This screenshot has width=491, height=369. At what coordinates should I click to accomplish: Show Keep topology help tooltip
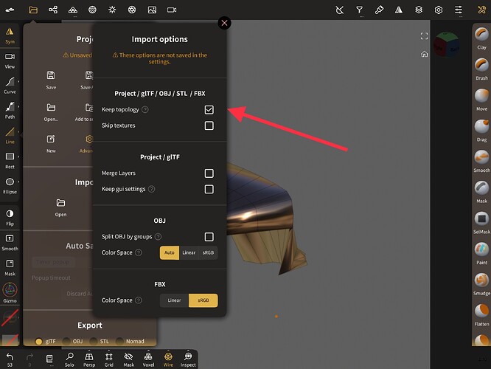(145, 109)
